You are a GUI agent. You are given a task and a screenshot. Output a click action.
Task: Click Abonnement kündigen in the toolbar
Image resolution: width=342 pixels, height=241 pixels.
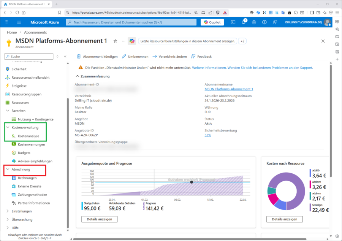click(97, 57)
